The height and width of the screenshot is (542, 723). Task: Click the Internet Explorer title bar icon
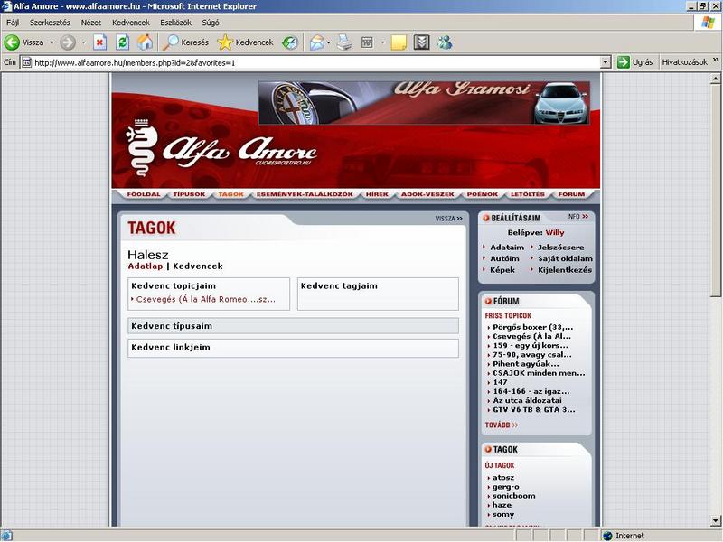pyautogui.click(x=6, y=6)
